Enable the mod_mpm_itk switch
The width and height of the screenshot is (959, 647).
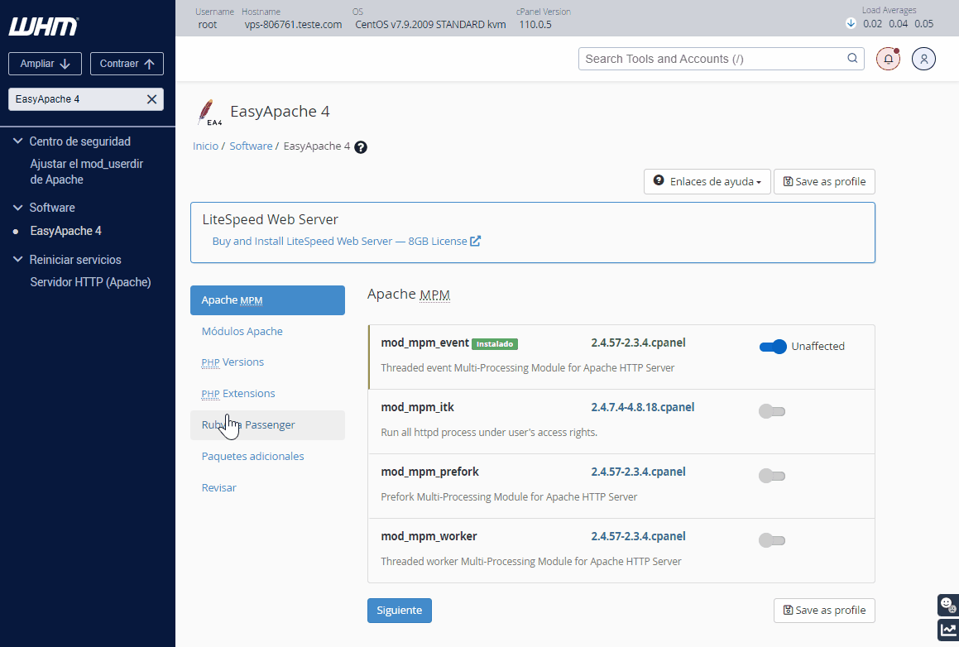pyautogui.click(x=772, y=411)
